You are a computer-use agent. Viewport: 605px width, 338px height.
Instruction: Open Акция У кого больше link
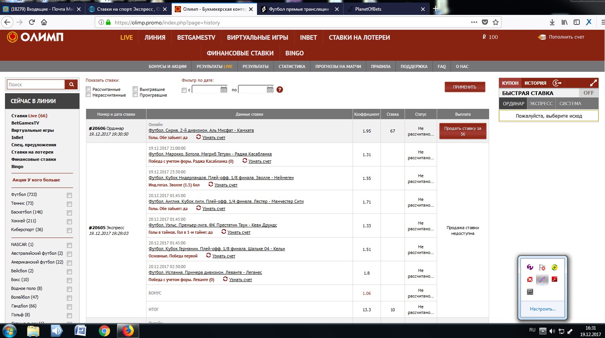(36, 180)
